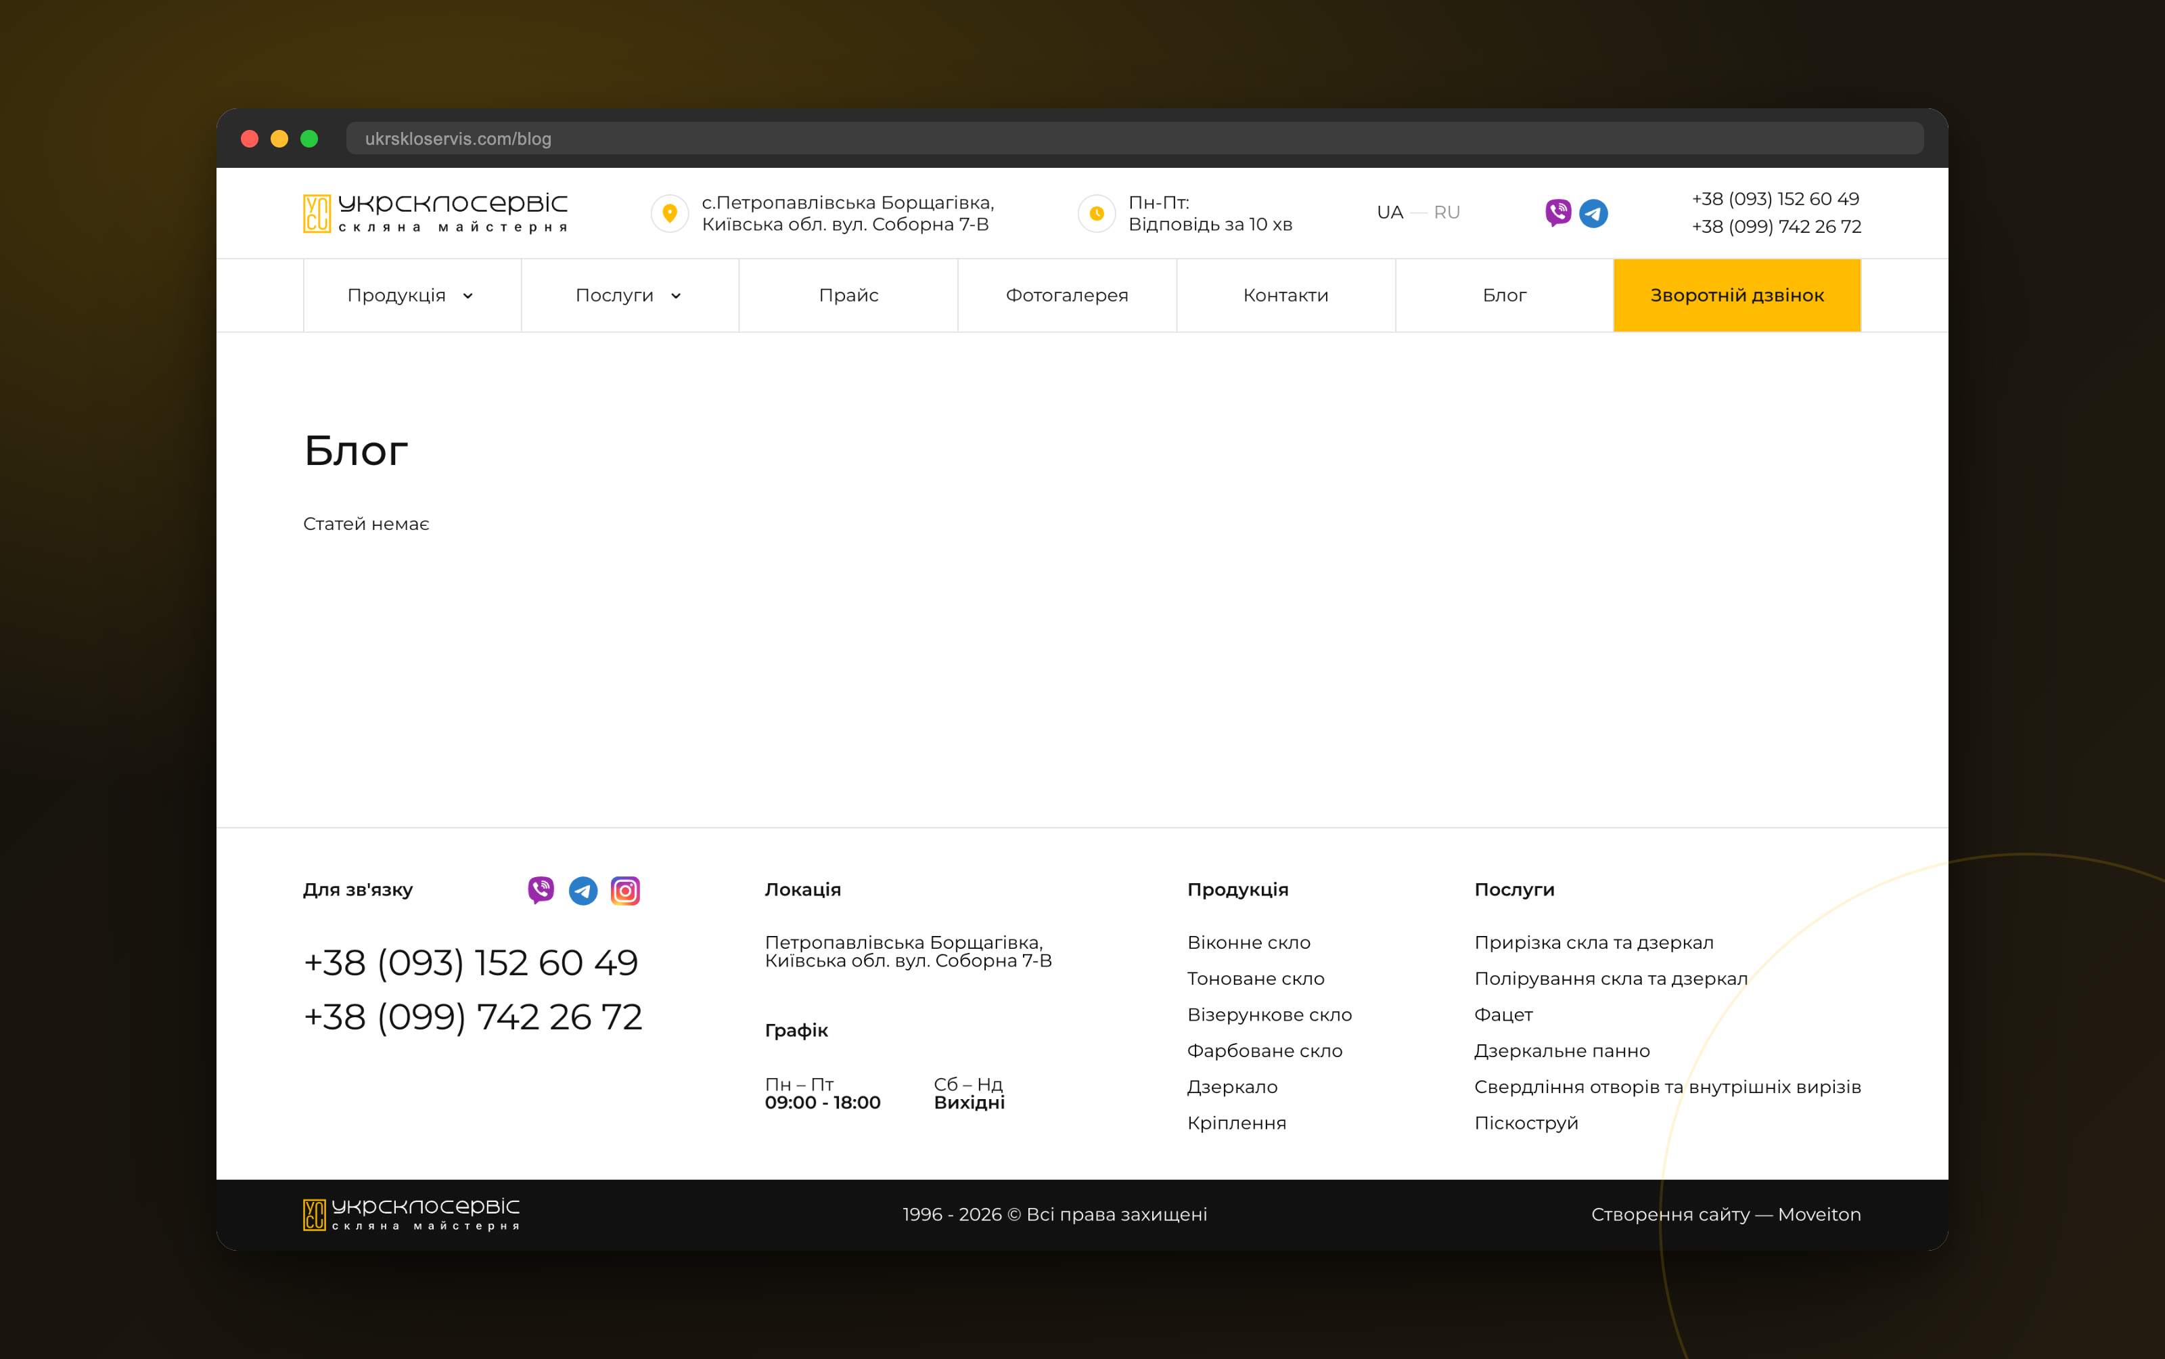Click the location pin icon in header

point(669,213)
